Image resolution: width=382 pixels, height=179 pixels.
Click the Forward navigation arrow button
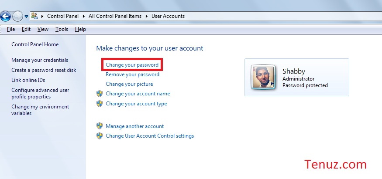[x=17, y=17]
